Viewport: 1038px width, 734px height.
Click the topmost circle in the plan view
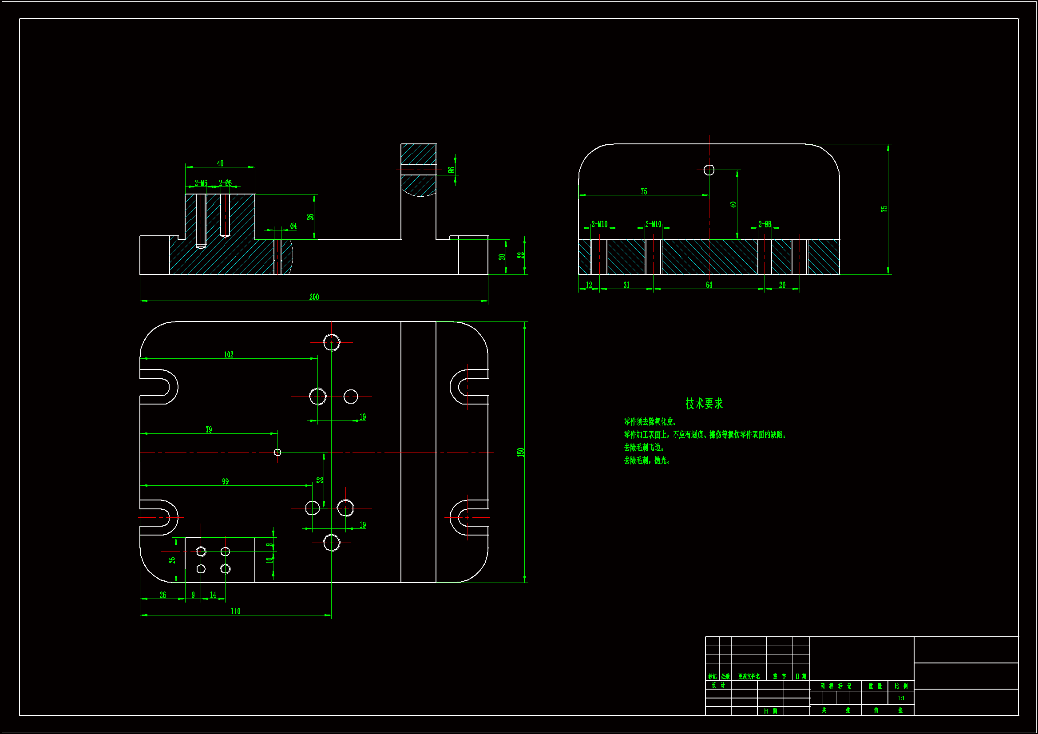[x=331, y=342]
